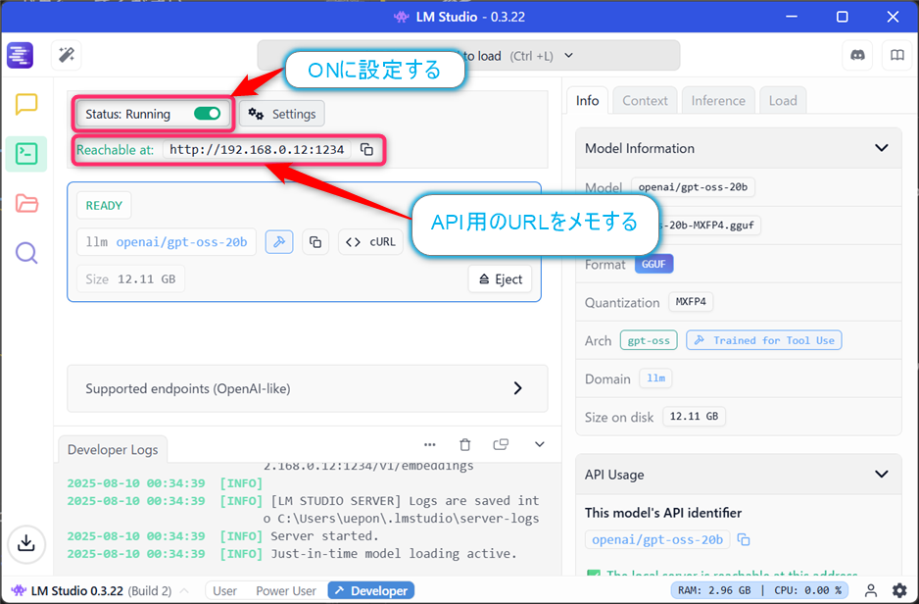Click the LM Studio 0.3.22 (Build 2) label
Viewport: 919px width, 604px height.
(x=101, y=590)
